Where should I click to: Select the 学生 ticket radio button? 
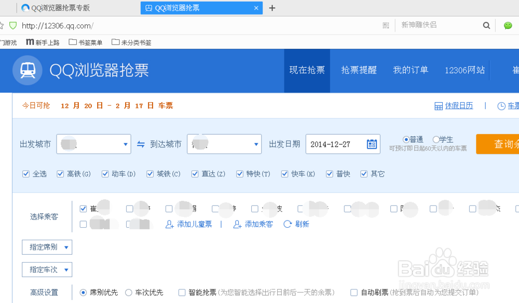pos(436,140)
